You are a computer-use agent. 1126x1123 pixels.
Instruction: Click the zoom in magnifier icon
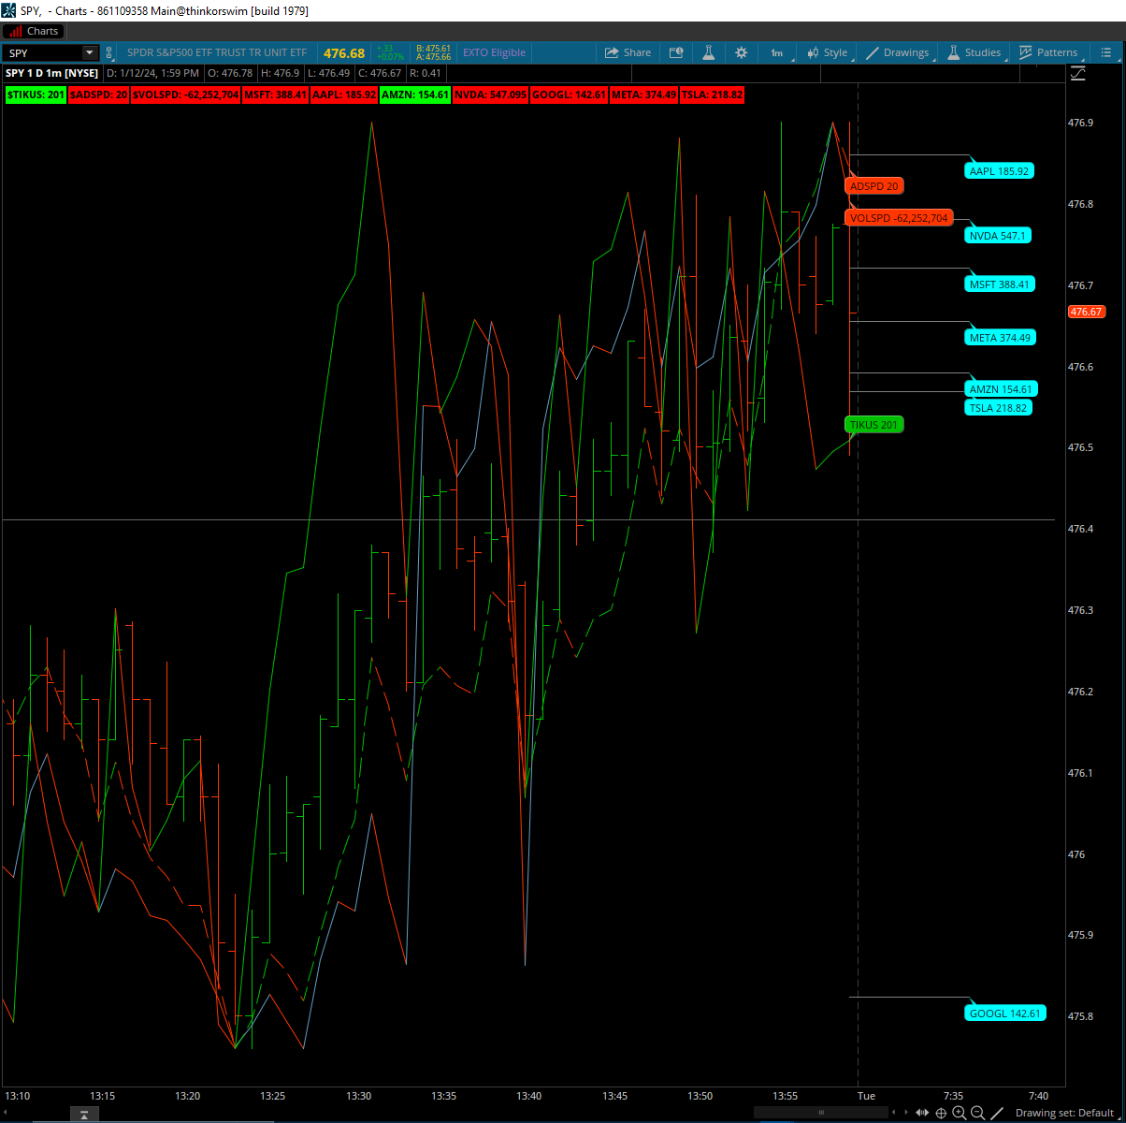(959, 1113)
